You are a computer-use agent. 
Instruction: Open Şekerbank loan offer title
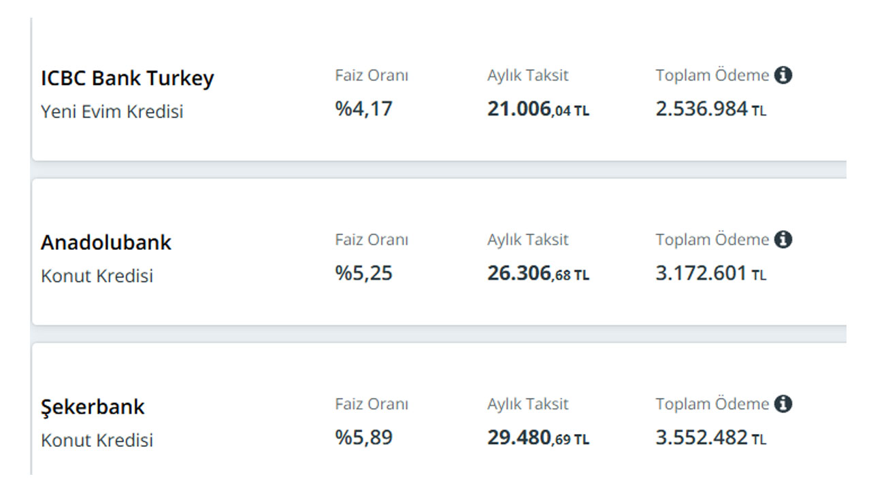click(93, 407)
